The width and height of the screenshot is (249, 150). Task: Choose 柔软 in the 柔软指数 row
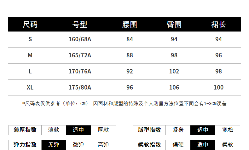228,145
